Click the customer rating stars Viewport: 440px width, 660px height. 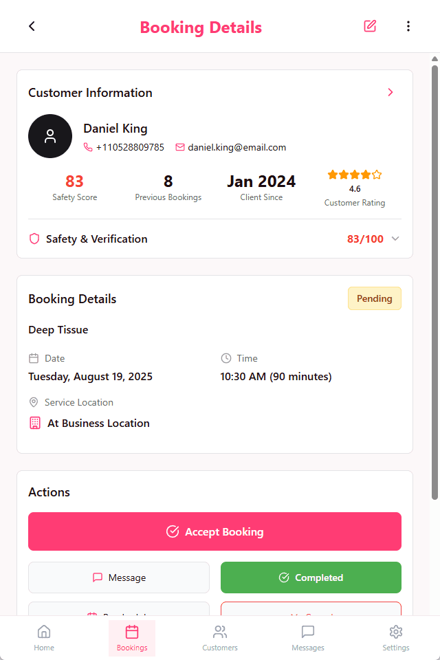click(355, 175)
